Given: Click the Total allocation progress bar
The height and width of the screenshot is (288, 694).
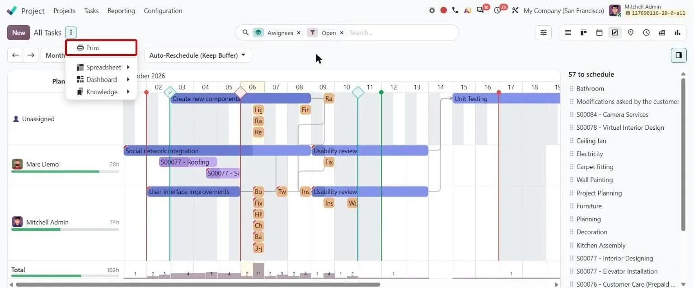Looking at the screenshot, I should point(65,275).
